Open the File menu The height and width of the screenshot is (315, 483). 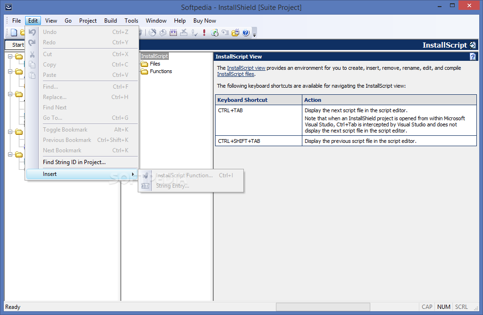click(17, 21)
